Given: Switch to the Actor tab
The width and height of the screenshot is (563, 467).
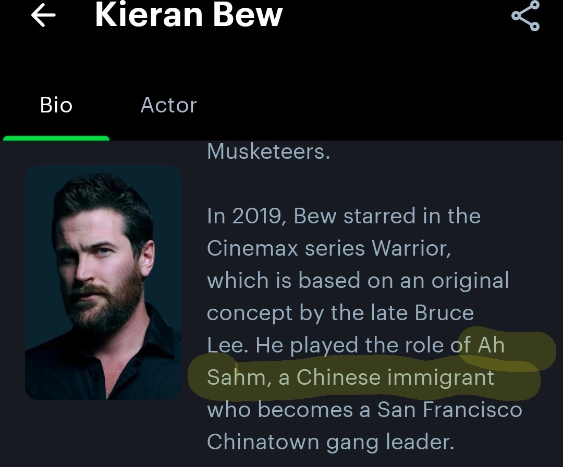Looking at the screenshot, I should (168, 105).
